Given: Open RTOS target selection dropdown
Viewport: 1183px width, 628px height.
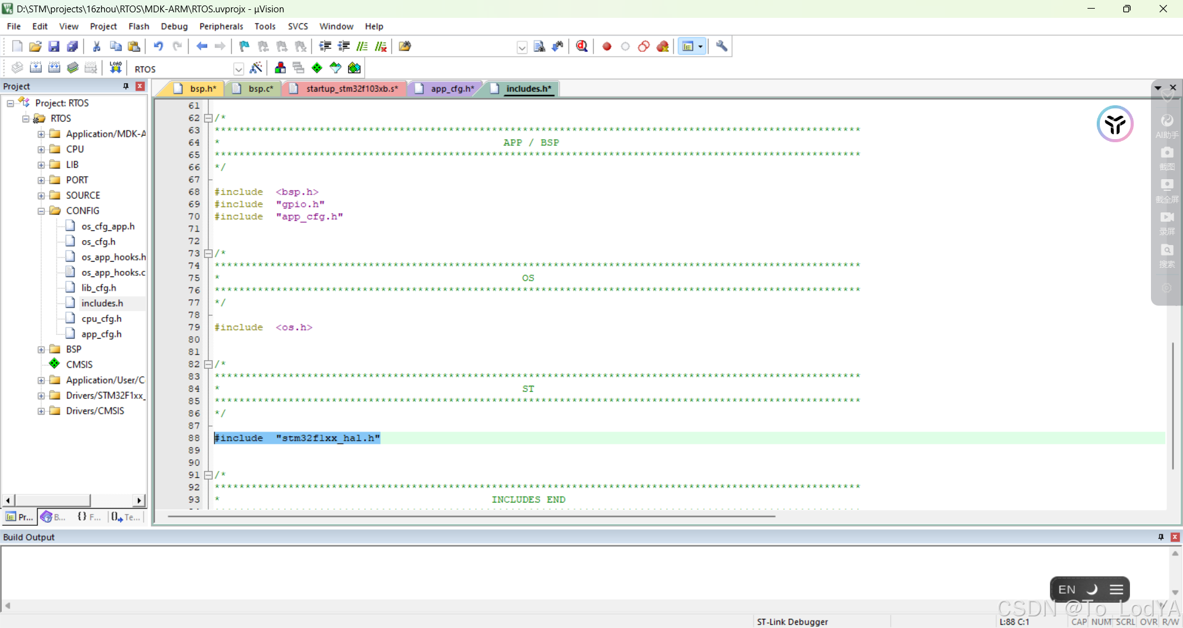Looking at the screenshot, I should click(238, 69).
